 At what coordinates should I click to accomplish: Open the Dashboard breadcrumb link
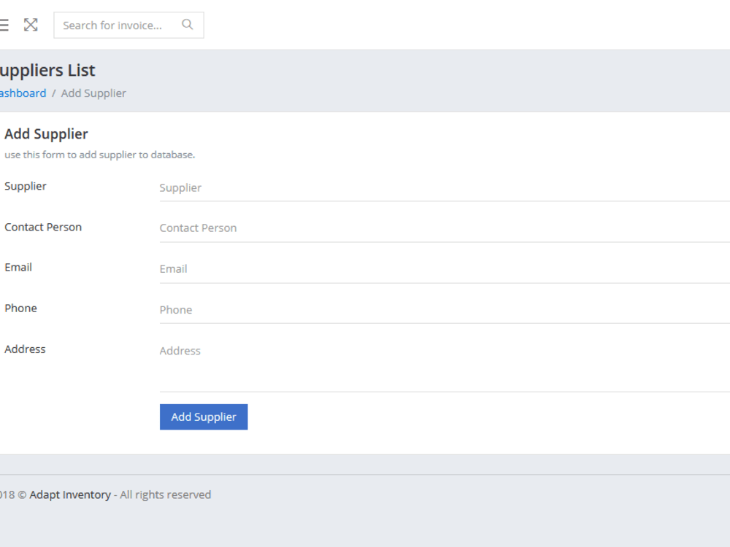click(23, 93)
